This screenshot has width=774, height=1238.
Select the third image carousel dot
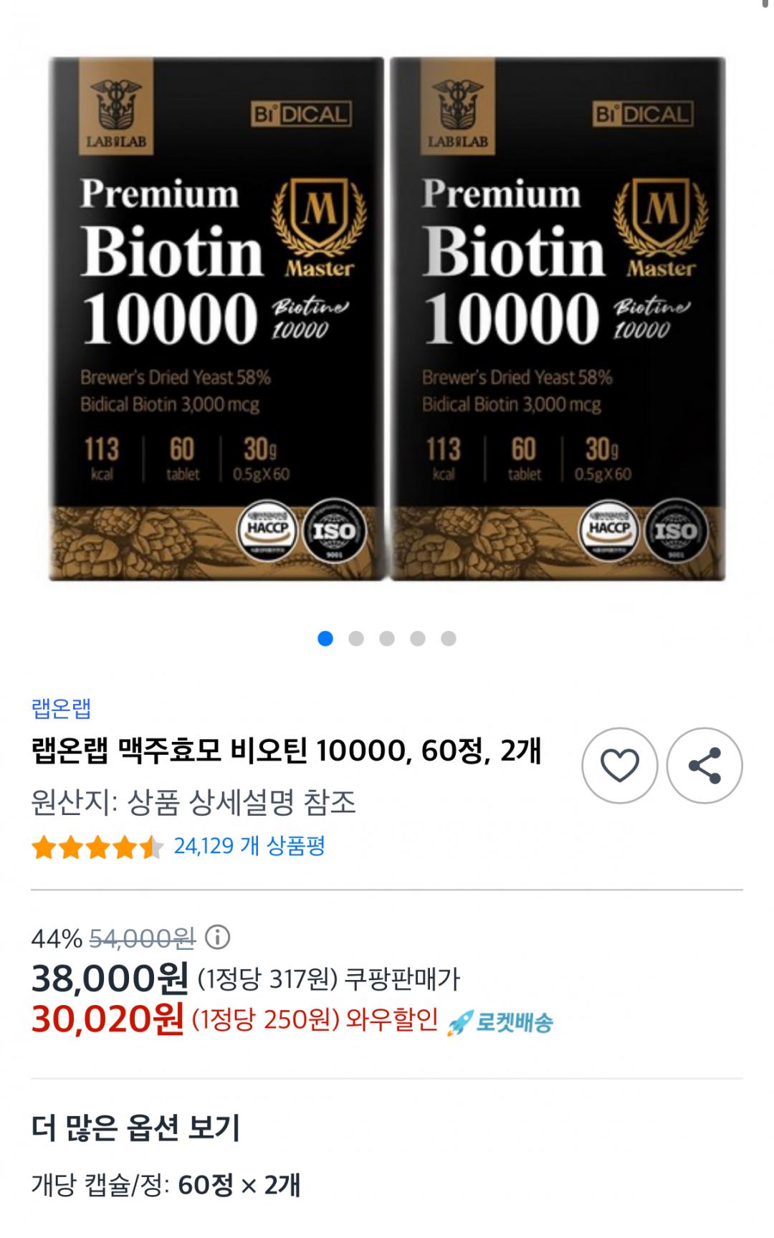click(x=387, y=638)
